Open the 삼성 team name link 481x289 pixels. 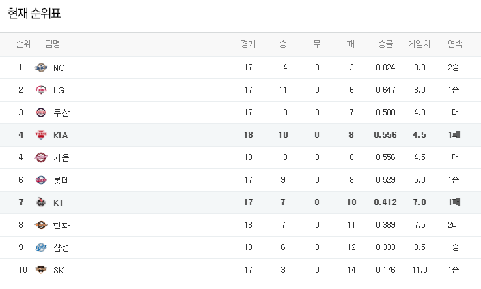pyautogui.click(x=61, y=247)
